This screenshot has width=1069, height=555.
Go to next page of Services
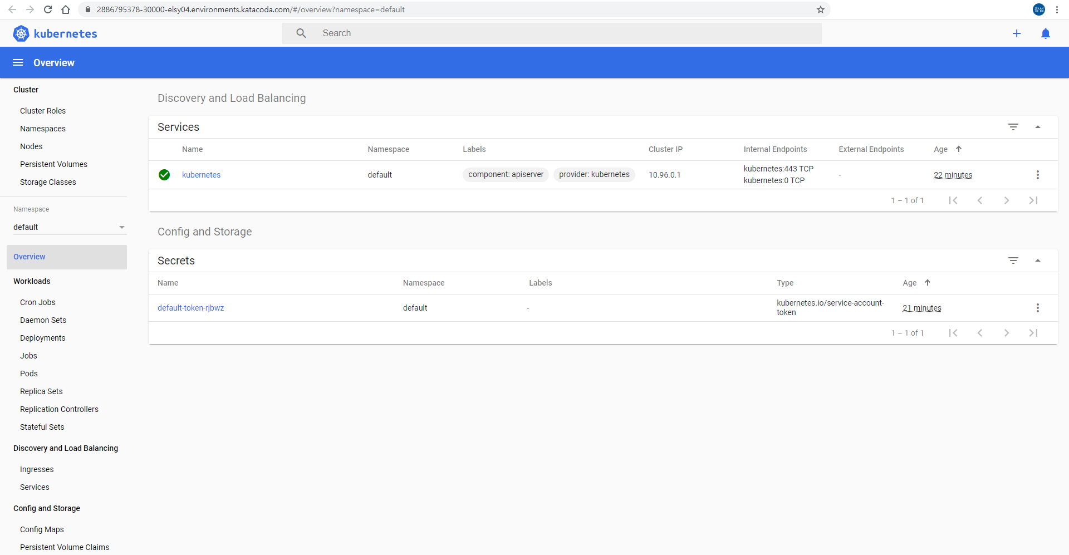1007,200
